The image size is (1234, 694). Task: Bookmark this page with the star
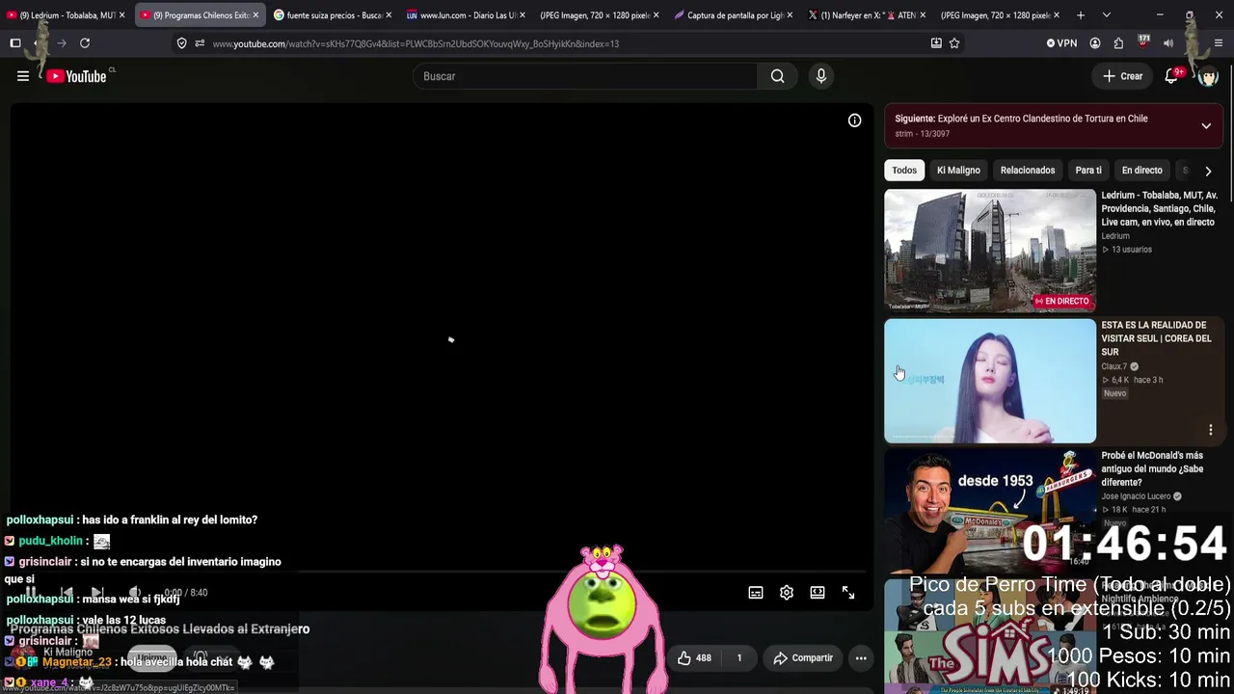pyautogui.click(x=954, y=43)
